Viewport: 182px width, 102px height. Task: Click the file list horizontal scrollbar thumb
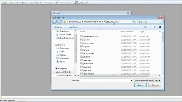click(114, 76)
